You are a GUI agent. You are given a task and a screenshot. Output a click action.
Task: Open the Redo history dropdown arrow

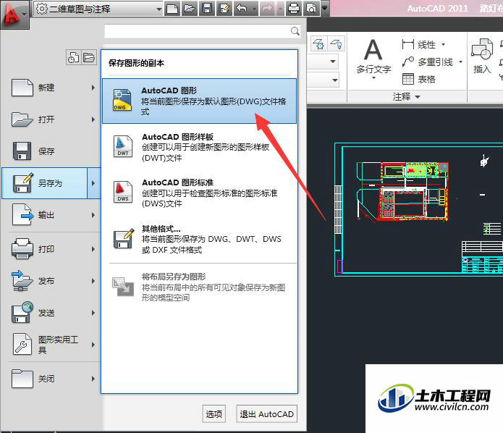[280, 9]
